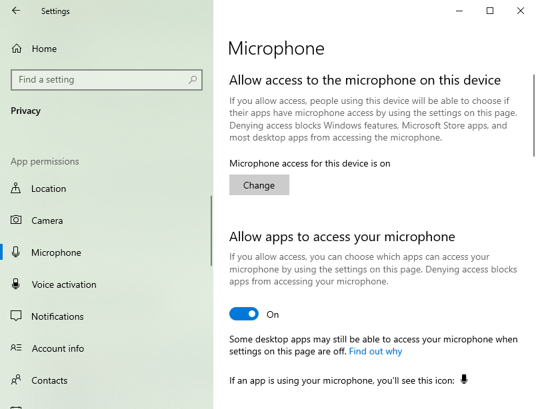
Task: Click the Voice activation icon
Action: (x=16, y=284)
